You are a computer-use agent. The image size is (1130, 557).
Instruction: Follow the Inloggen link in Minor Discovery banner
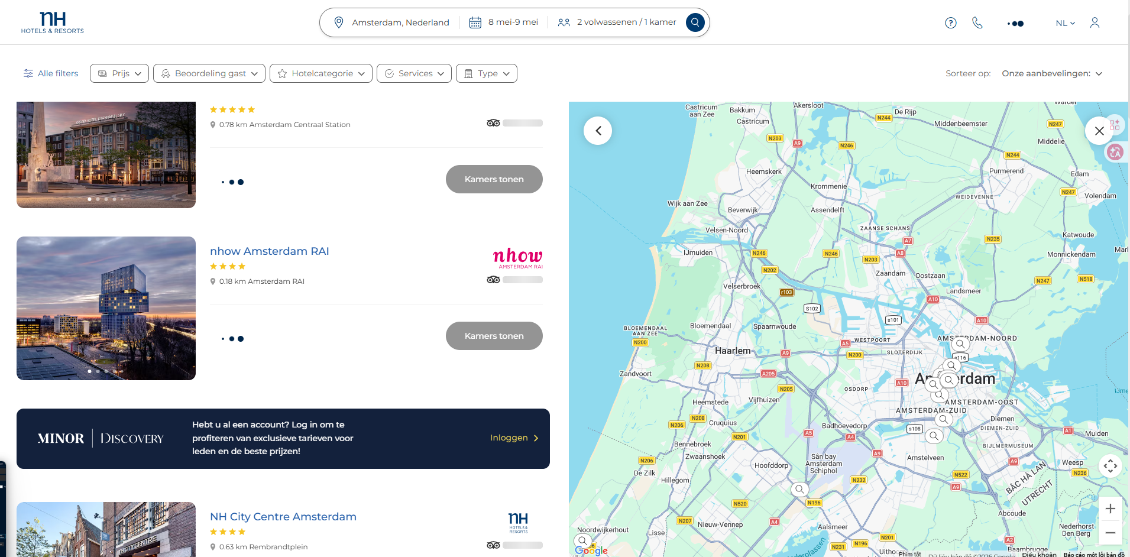(x=514, y=438)
